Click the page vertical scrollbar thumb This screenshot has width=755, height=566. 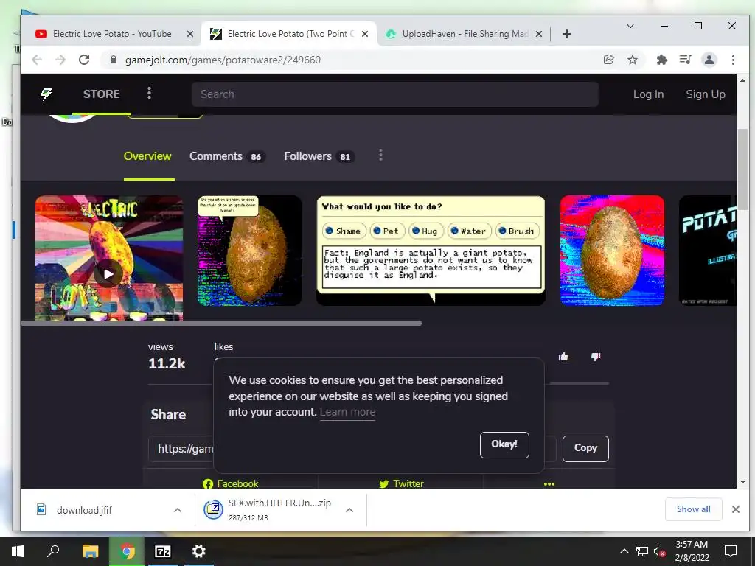[742, 169]
